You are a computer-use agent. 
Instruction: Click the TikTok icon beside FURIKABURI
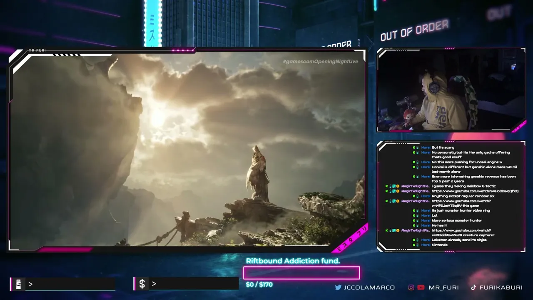click(x=473, y=287)
